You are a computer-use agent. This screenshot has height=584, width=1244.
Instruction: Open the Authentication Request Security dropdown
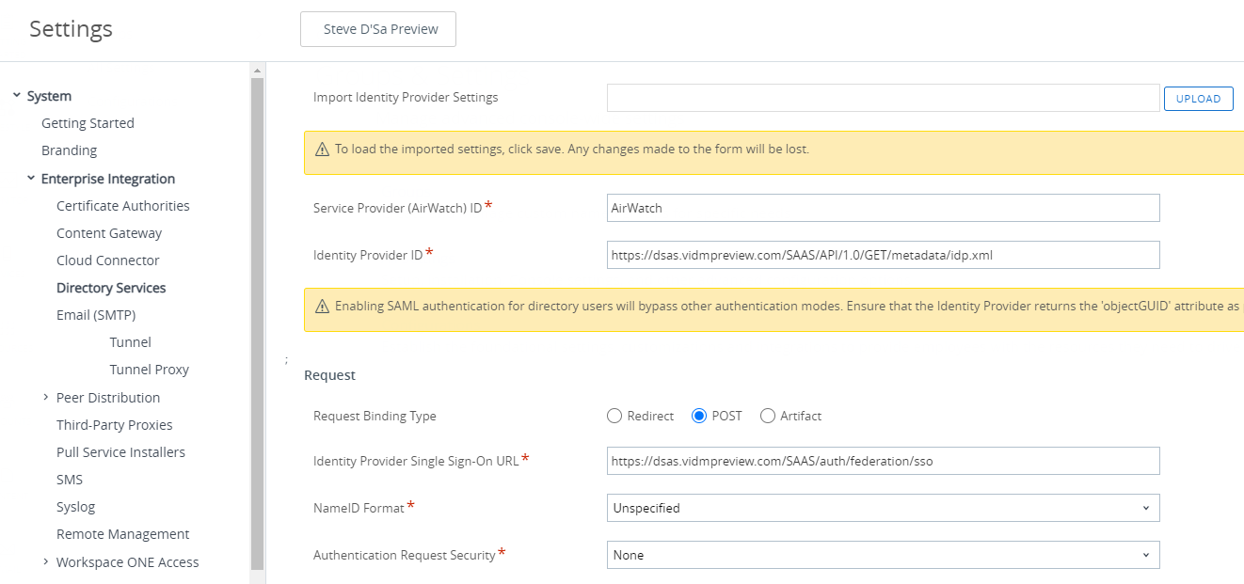pos(883,555)
